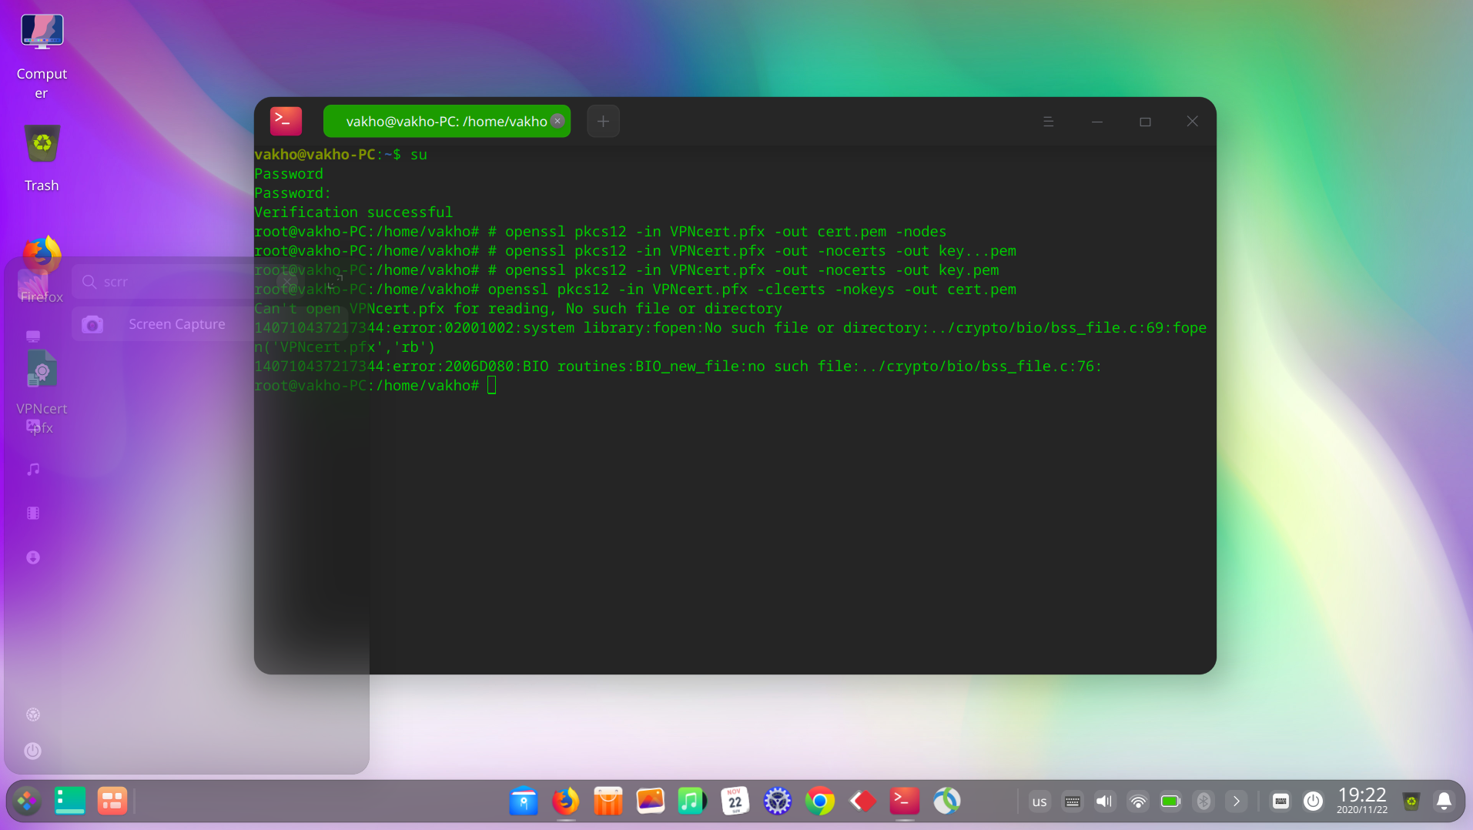Open the File Manager from dock

523,802
